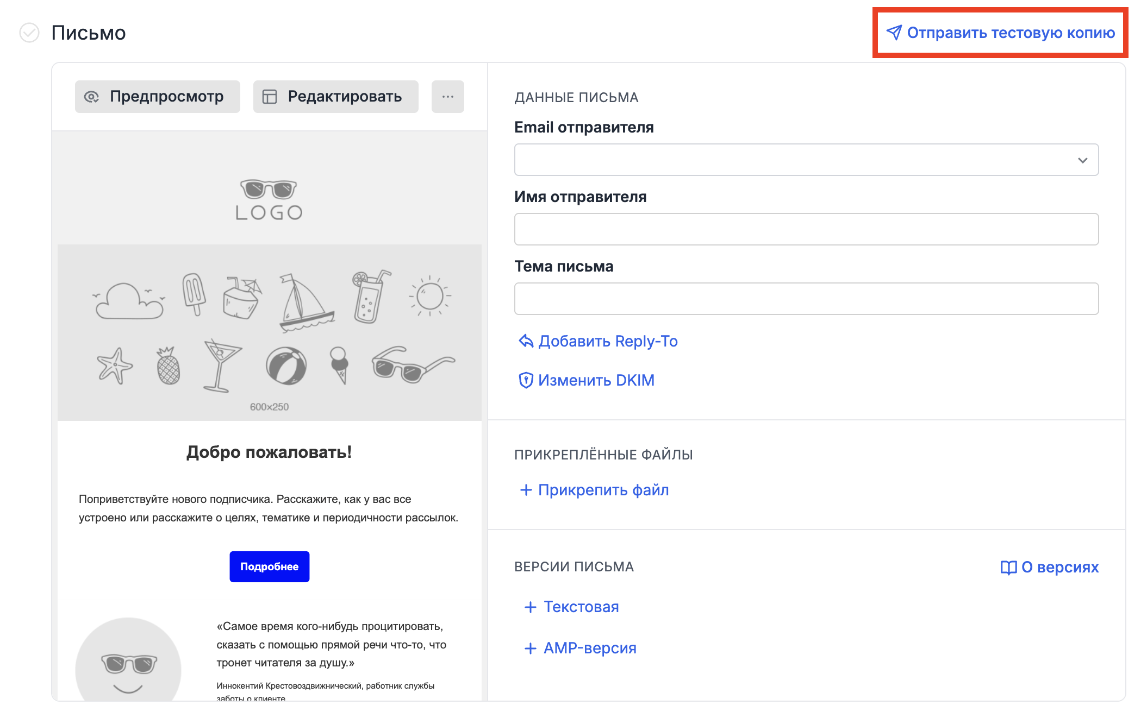1147x718 pixels.
Task: Click the reply arrow icon for Reply-To
Action: (526, 341)
